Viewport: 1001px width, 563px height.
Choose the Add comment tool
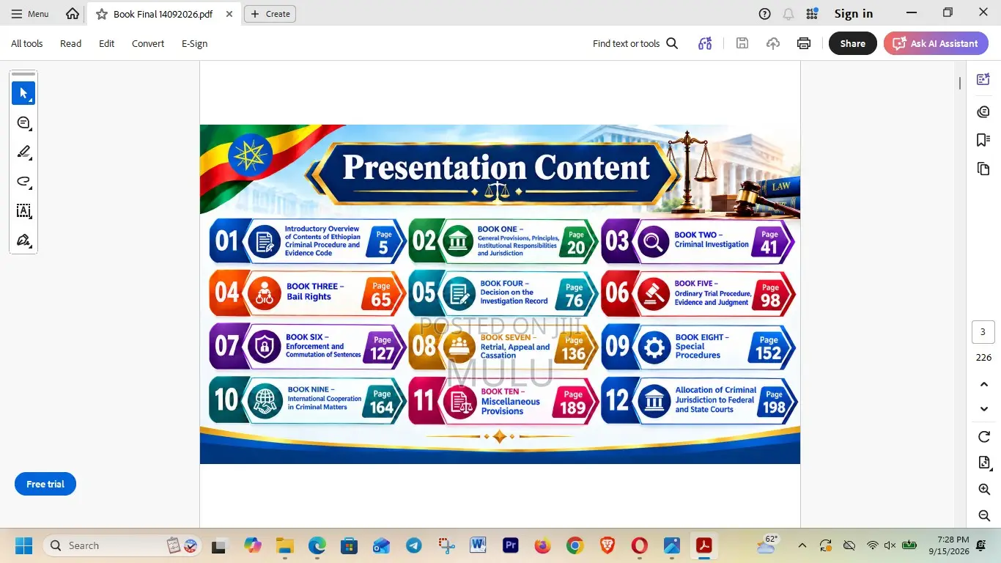[x=23, y=123]
